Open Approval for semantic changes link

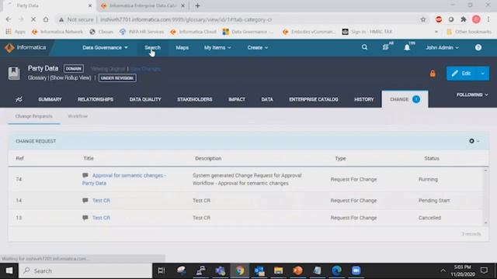tap(124, 179)
